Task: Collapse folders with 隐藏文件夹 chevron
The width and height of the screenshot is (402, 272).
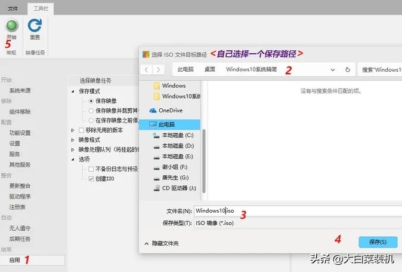Action: [x=147, y=243]
